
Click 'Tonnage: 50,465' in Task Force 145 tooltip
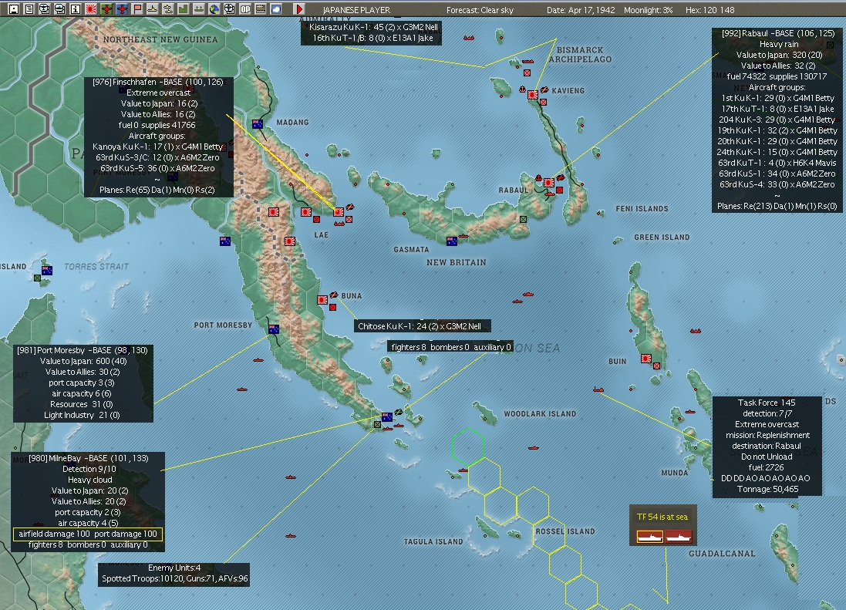click(x=768, y=489)
